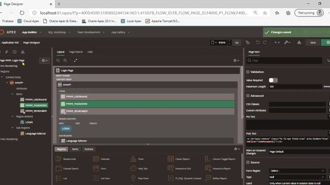Click the Maximum Length input field
The width and height of the screenshot is (330, 185).
coord(295,86)
